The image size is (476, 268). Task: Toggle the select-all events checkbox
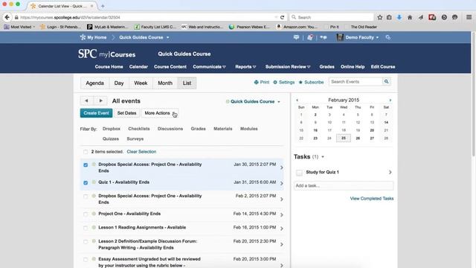point(86,152)
